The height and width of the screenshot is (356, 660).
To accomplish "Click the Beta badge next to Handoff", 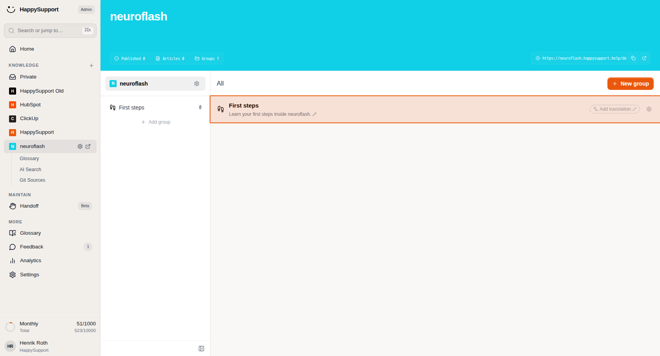I will (x=85, y=206).
